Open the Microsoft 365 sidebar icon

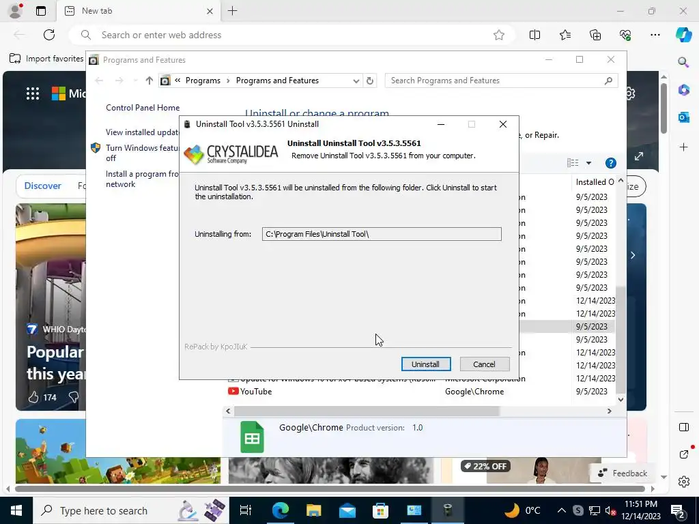click(x=683, y=90)
